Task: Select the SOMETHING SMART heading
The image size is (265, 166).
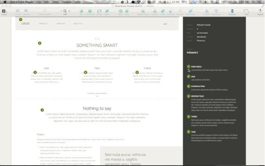Action: click(97, 45)
